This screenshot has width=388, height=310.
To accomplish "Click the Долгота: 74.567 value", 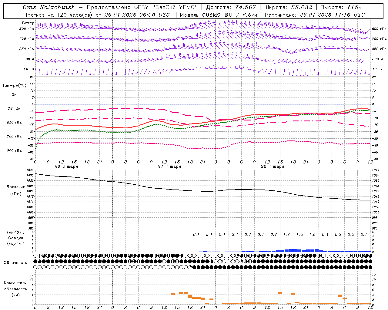I will tap(231, 7).
